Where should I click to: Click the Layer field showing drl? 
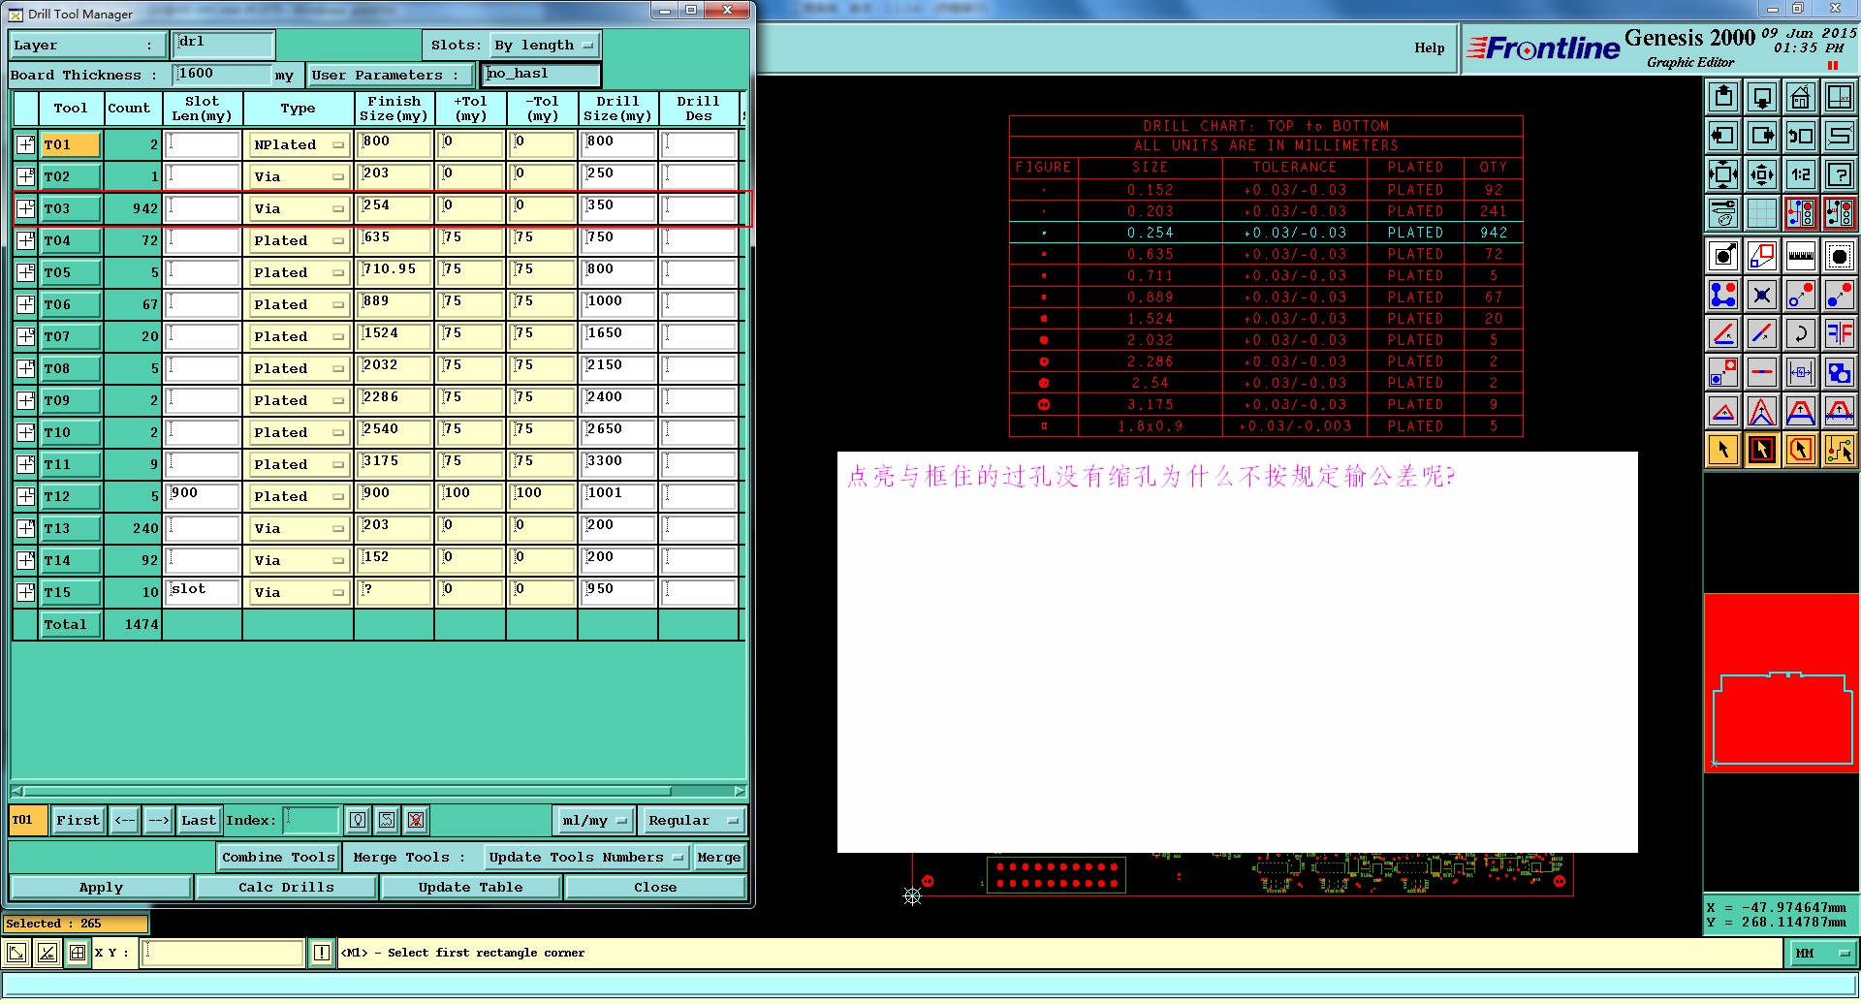(x=224, y=45)
